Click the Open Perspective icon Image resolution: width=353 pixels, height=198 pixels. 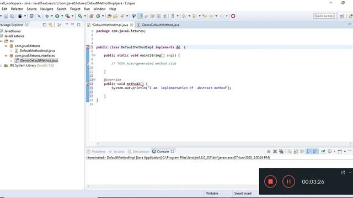(x=342, y=16)
